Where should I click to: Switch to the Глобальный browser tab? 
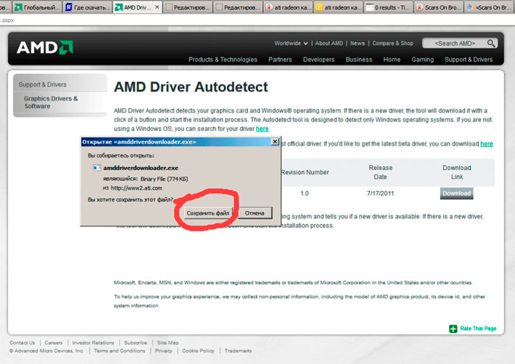37,7
